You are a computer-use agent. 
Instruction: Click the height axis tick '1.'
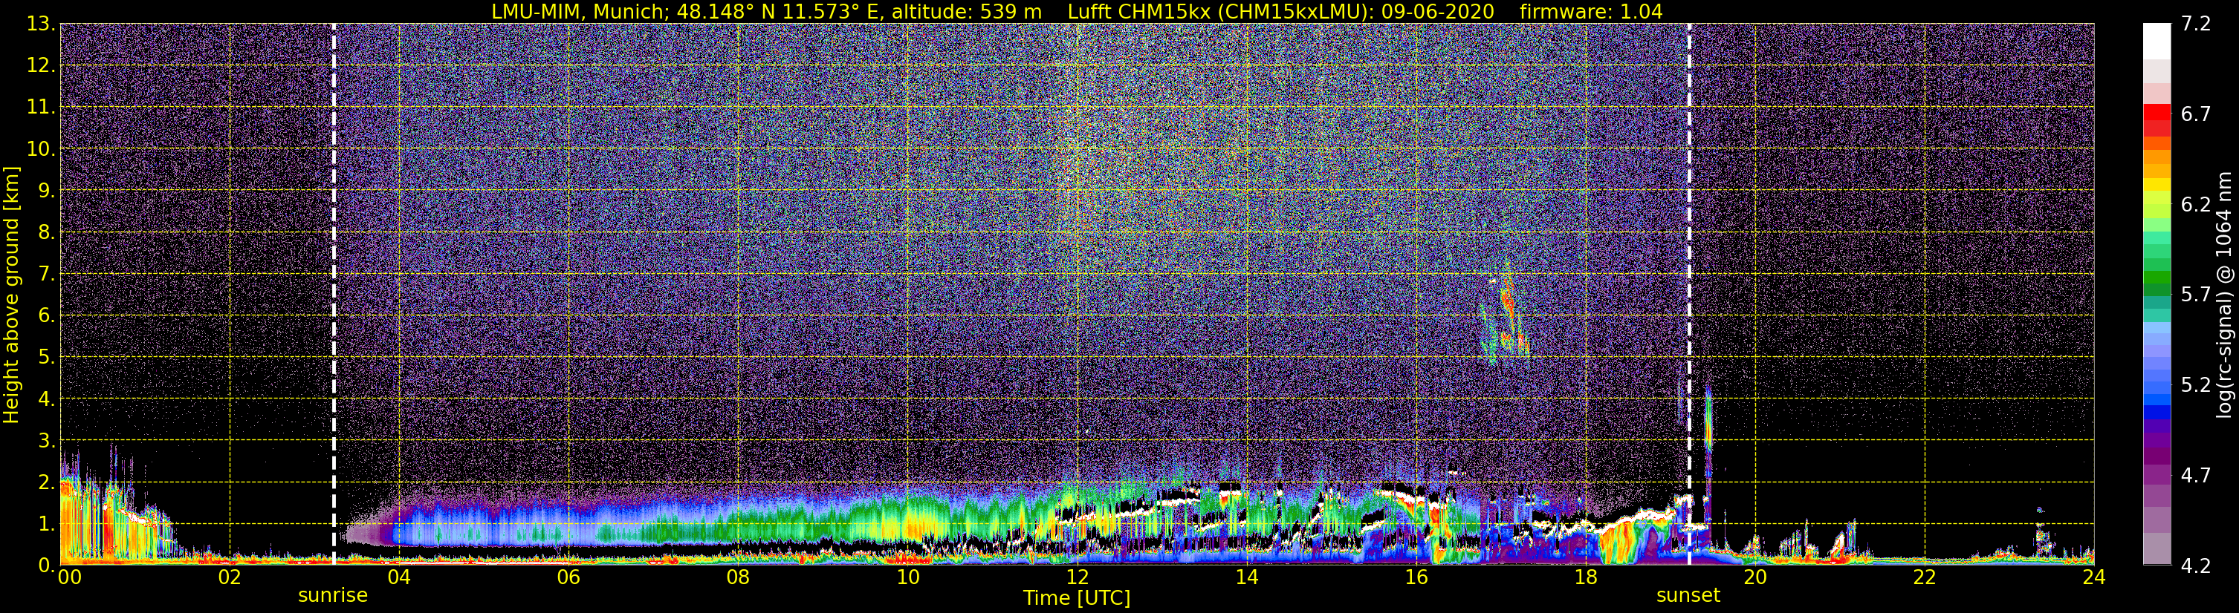tap(47, 525)
